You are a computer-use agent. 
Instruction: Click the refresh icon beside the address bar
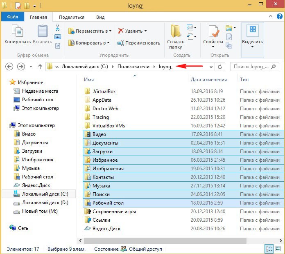pyautogui.click(x=220, y=67)
